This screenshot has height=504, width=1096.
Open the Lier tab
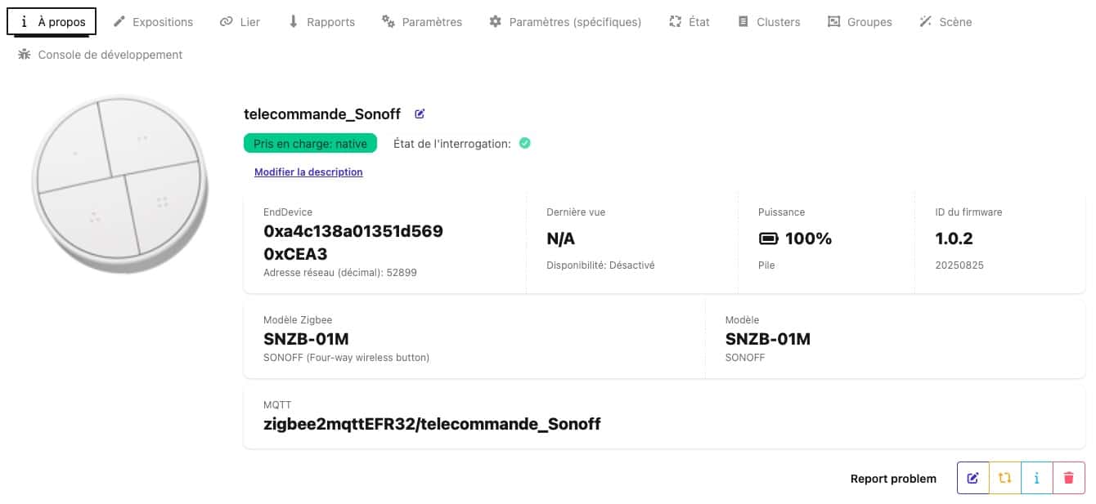[x=240, y=22]
